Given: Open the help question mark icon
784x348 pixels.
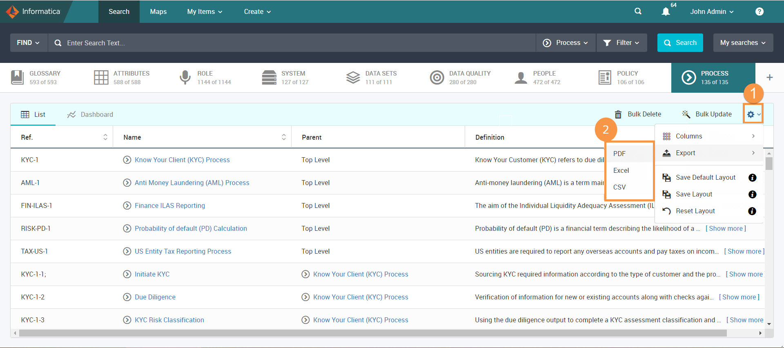Looking at the screenshot, I should pyautogui.click(x=759, y=11).
